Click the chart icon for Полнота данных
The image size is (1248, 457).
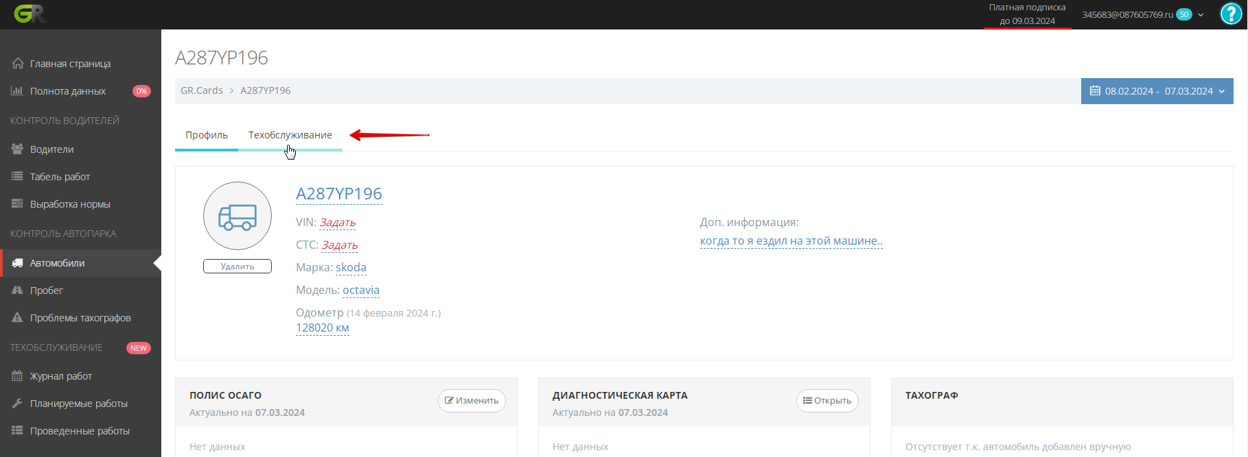[x=17, y=91]
